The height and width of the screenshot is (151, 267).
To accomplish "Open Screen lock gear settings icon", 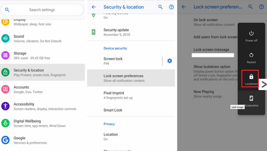I will [x=169, y=61].
